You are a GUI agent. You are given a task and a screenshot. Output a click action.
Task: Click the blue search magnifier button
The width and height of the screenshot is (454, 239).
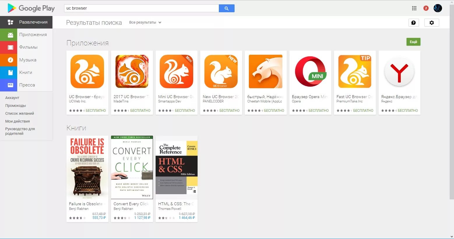(226, 8)
